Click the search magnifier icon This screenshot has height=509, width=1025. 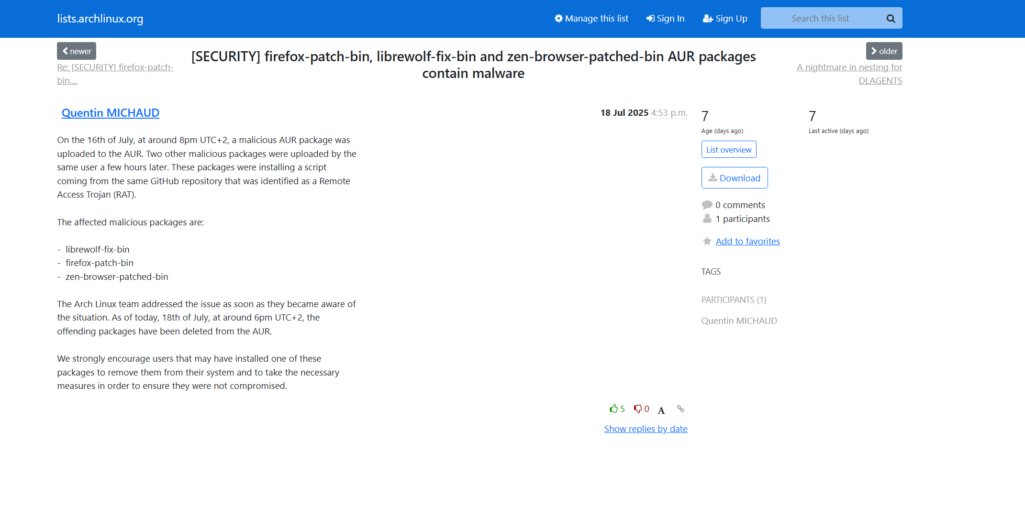891,19
